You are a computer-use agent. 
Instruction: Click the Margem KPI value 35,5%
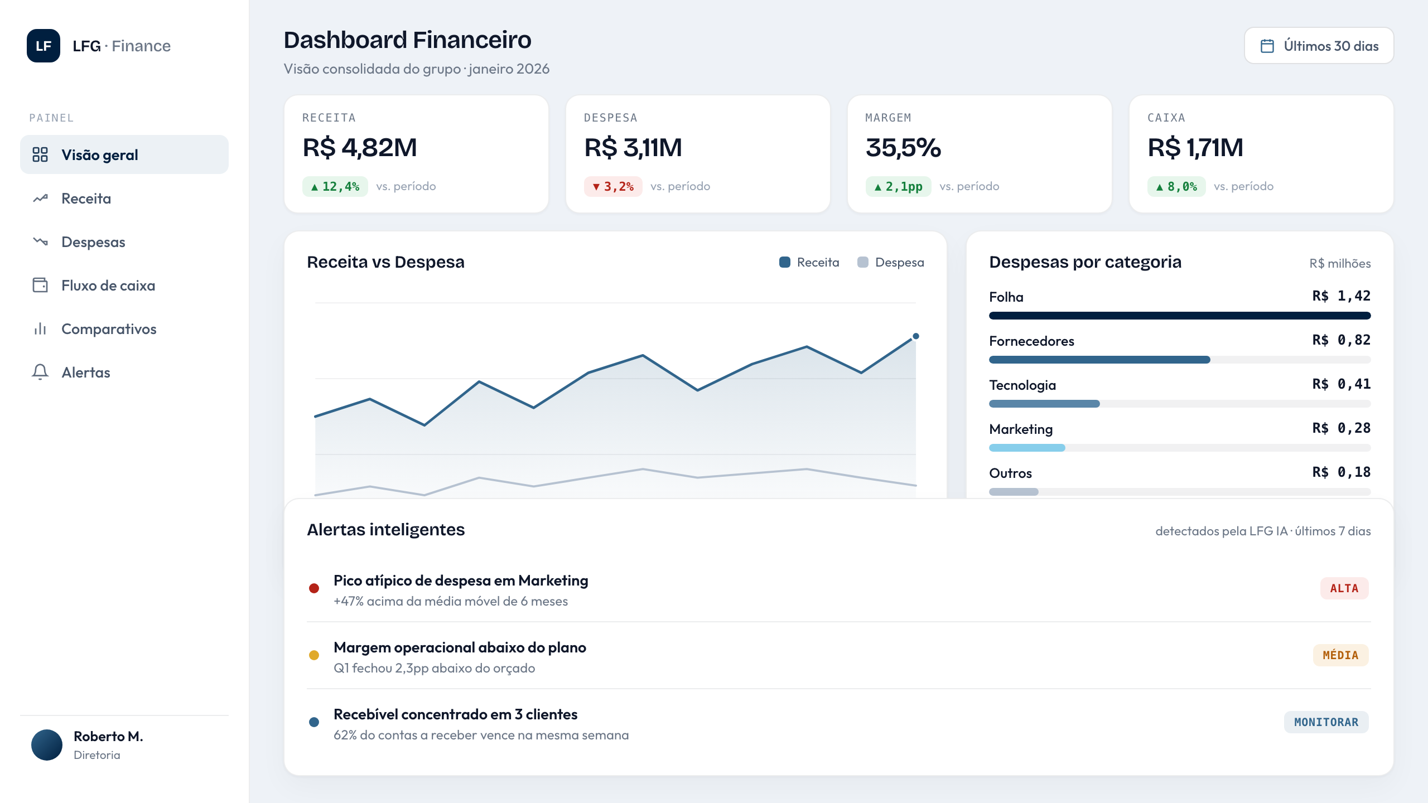(903, 148)
